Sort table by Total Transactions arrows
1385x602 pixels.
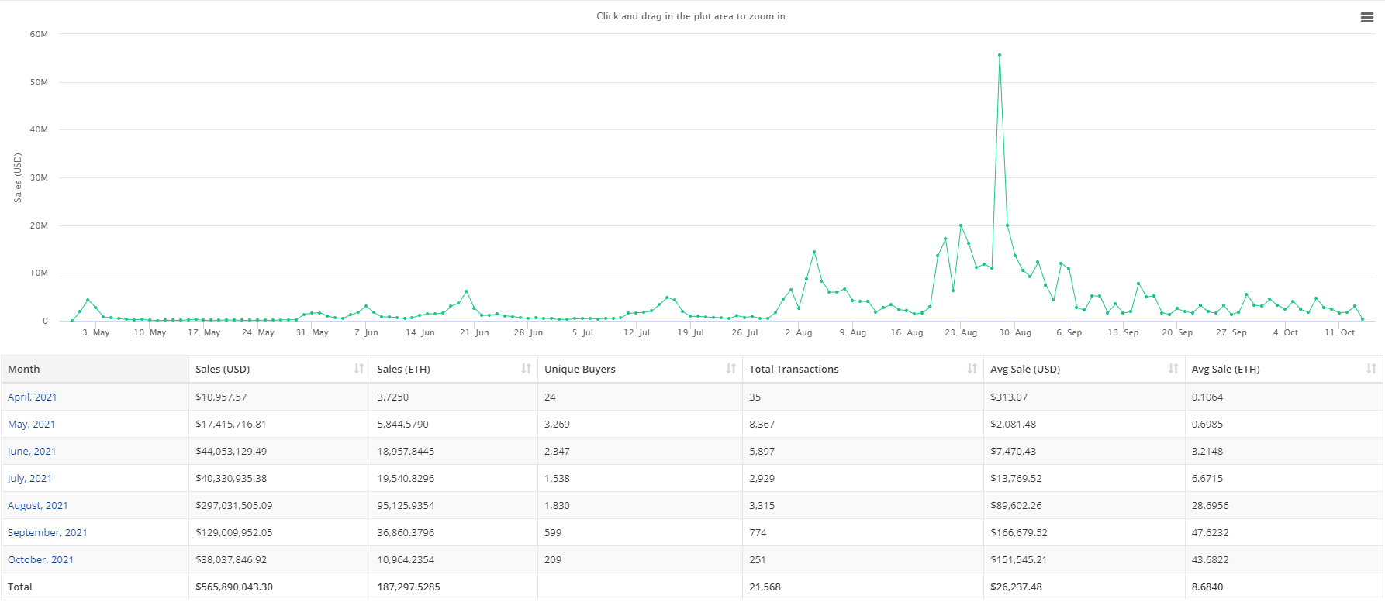[972, 369]
